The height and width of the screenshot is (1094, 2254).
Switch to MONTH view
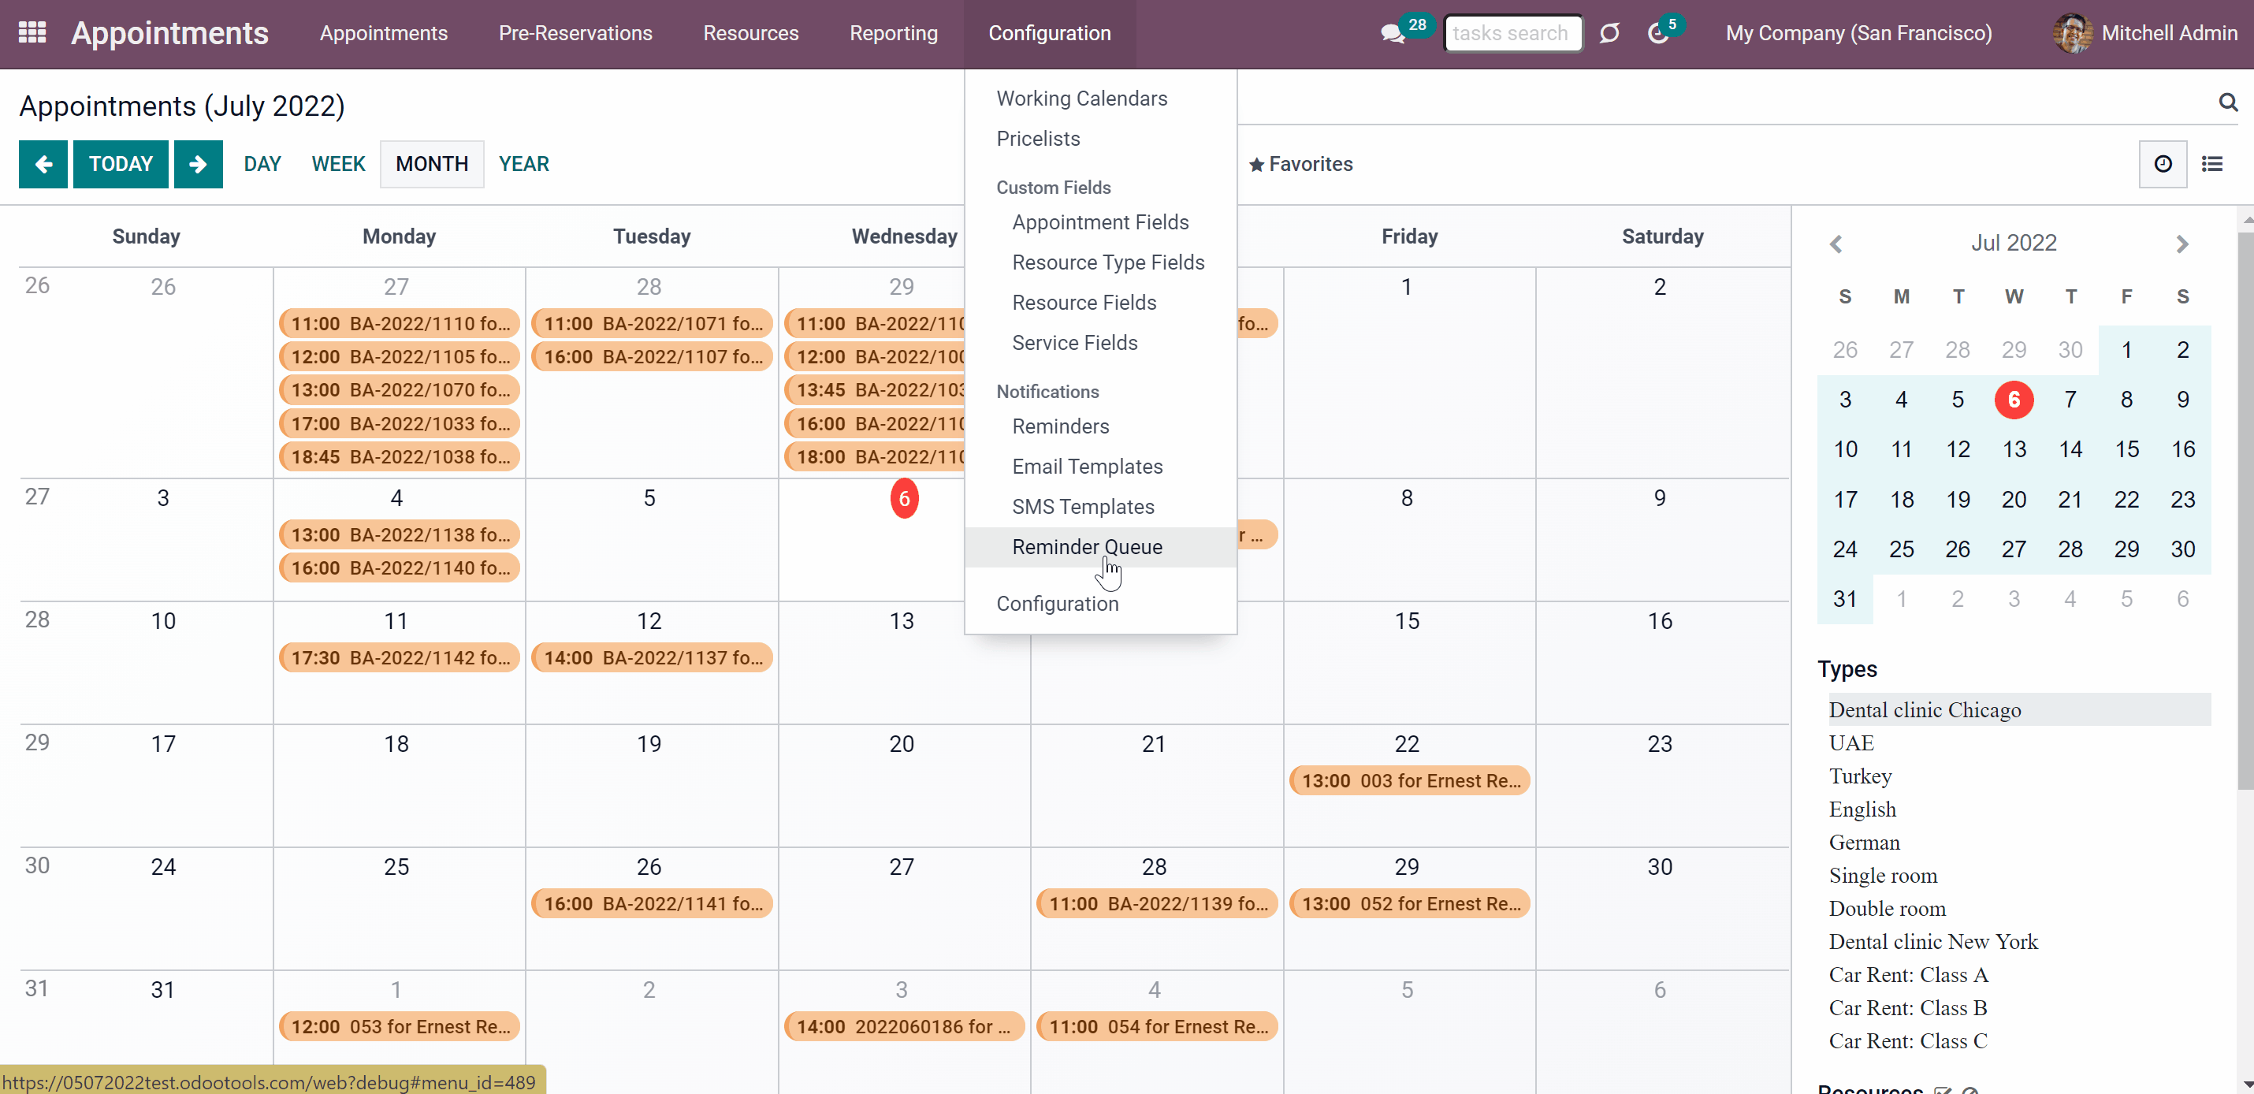pyautogui.click(x=432, y=164)
